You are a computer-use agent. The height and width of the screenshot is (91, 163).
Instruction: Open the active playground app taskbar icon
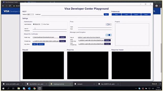(x=39, y=88)
